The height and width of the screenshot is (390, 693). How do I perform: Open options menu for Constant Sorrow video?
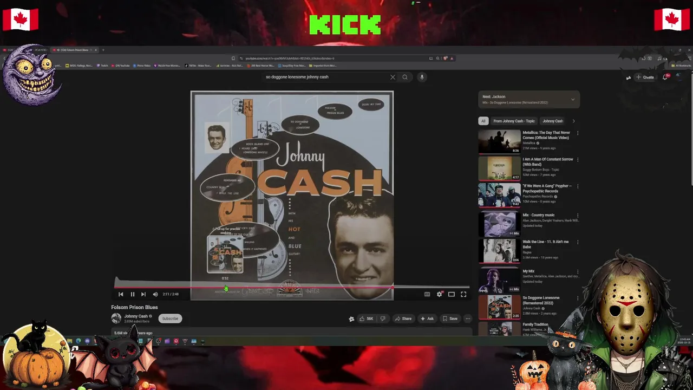[578, 160]
